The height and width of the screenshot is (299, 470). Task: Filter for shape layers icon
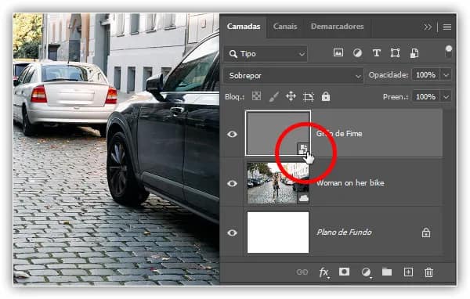pos(395,53)
